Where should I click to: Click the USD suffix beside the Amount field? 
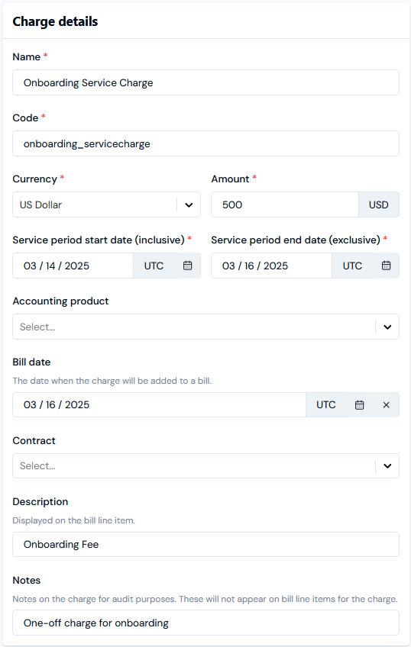coord(379,204)
